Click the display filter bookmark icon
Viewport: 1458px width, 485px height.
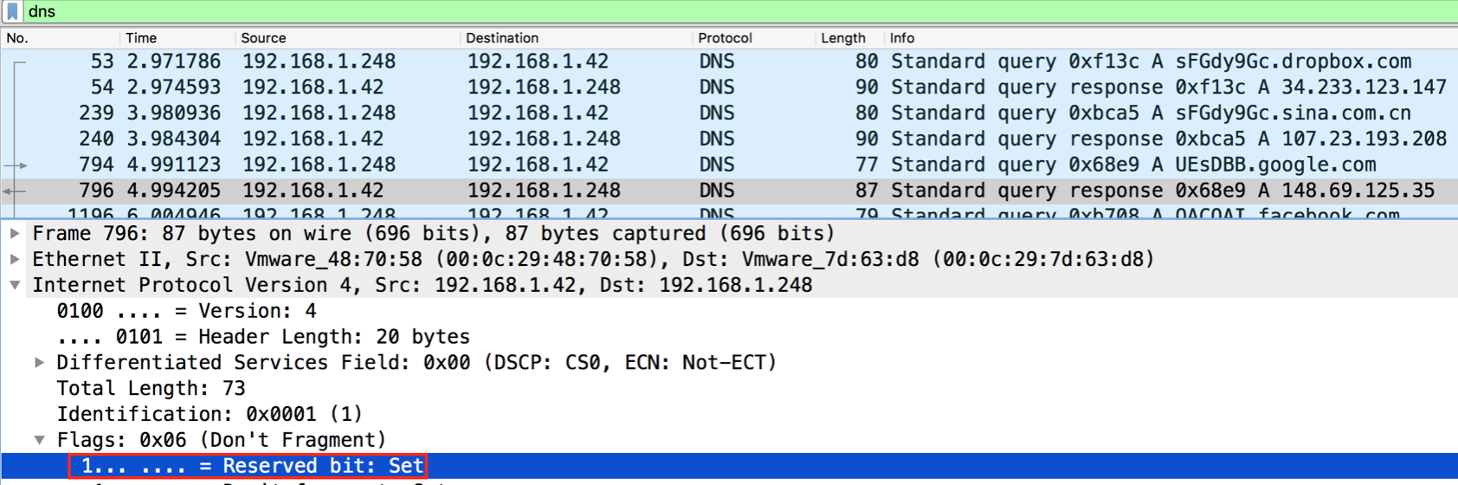12,11
